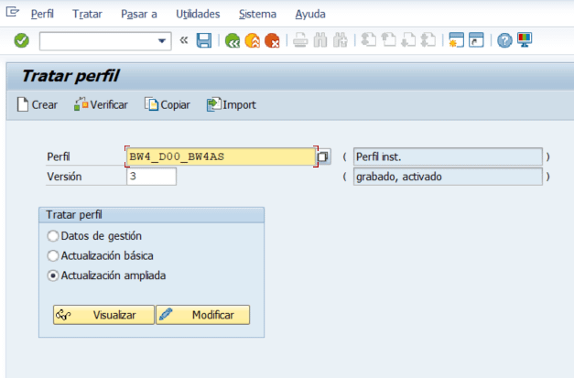Click the orange Exit icon
The width and height of the screenshot is (574, 378).
click(x=252, y=40)
